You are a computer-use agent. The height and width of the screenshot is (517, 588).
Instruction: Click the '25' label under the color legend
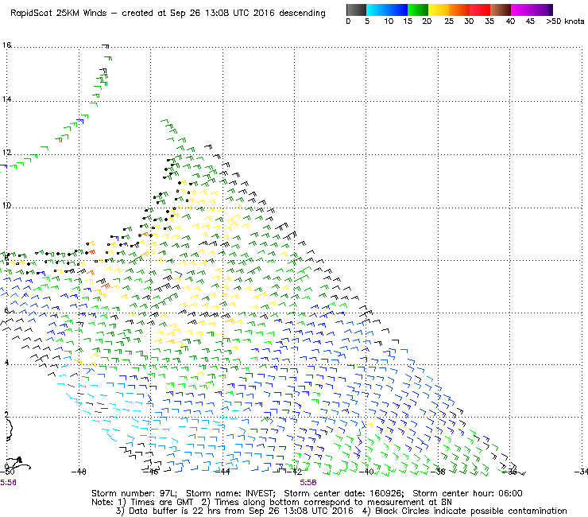coord(449,21)
